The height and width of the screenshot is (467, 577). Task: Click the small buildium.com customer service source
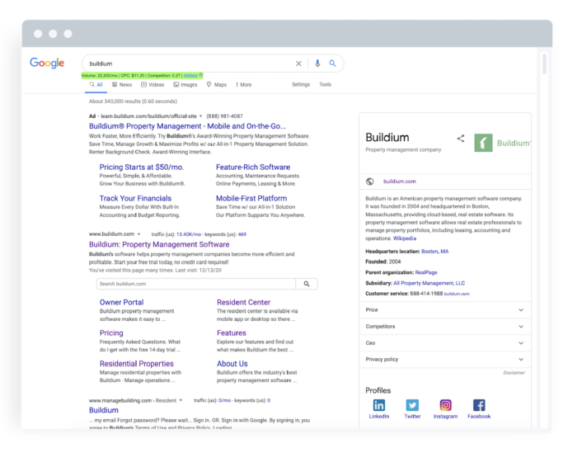457,294
